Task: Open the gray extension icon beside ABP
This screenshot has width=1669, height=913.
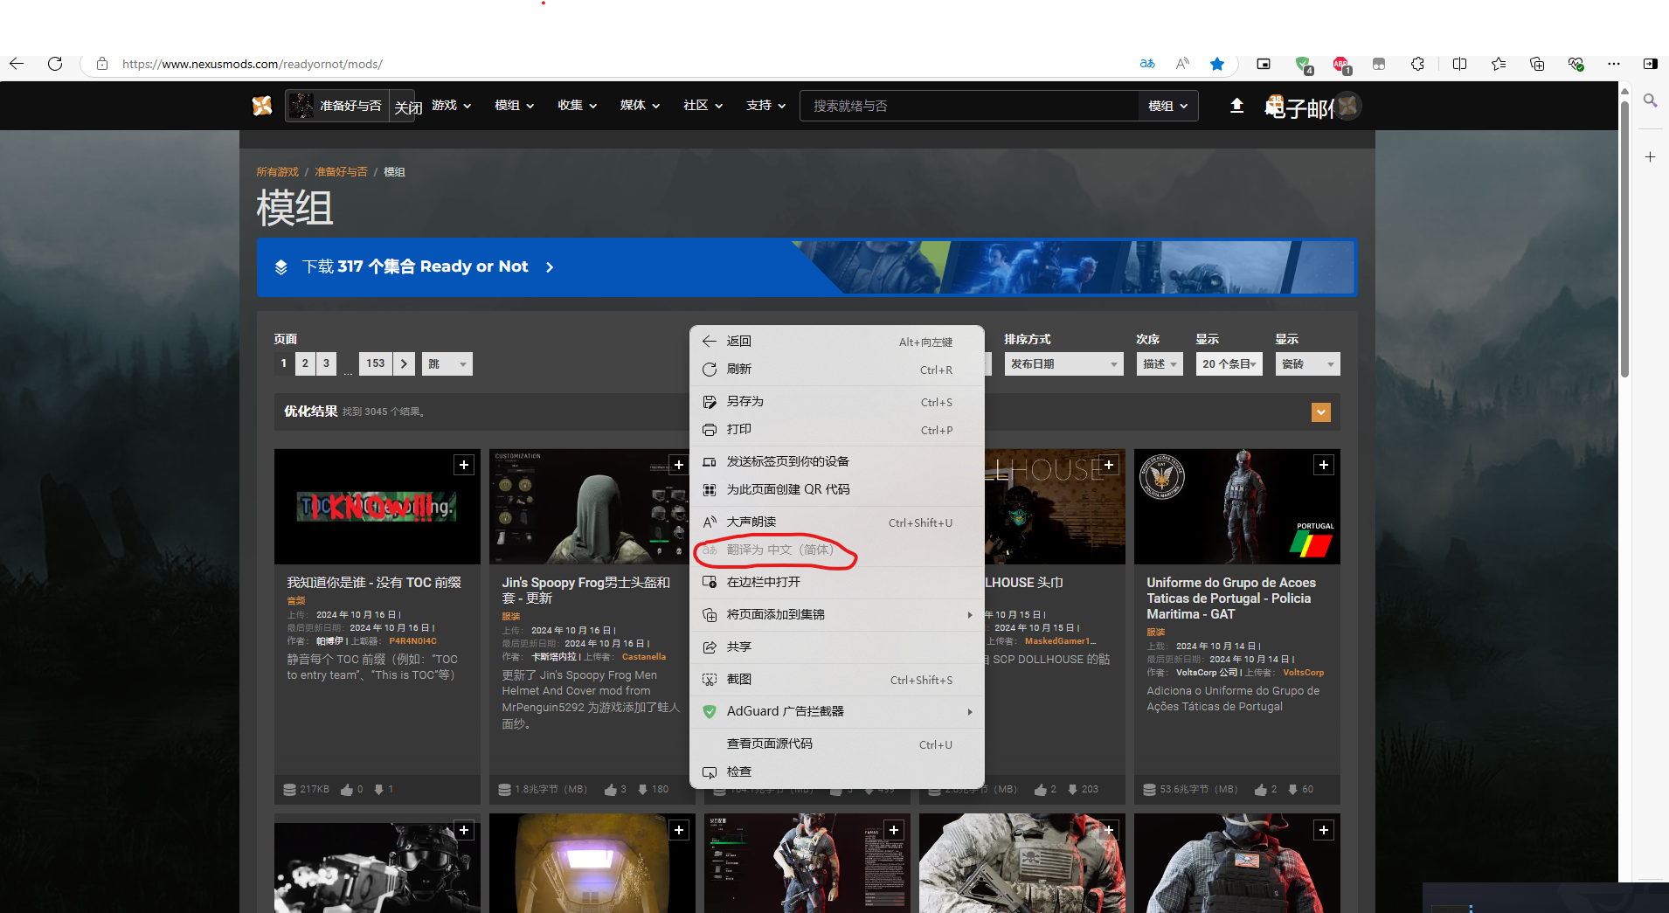Action: point(1379,64)
